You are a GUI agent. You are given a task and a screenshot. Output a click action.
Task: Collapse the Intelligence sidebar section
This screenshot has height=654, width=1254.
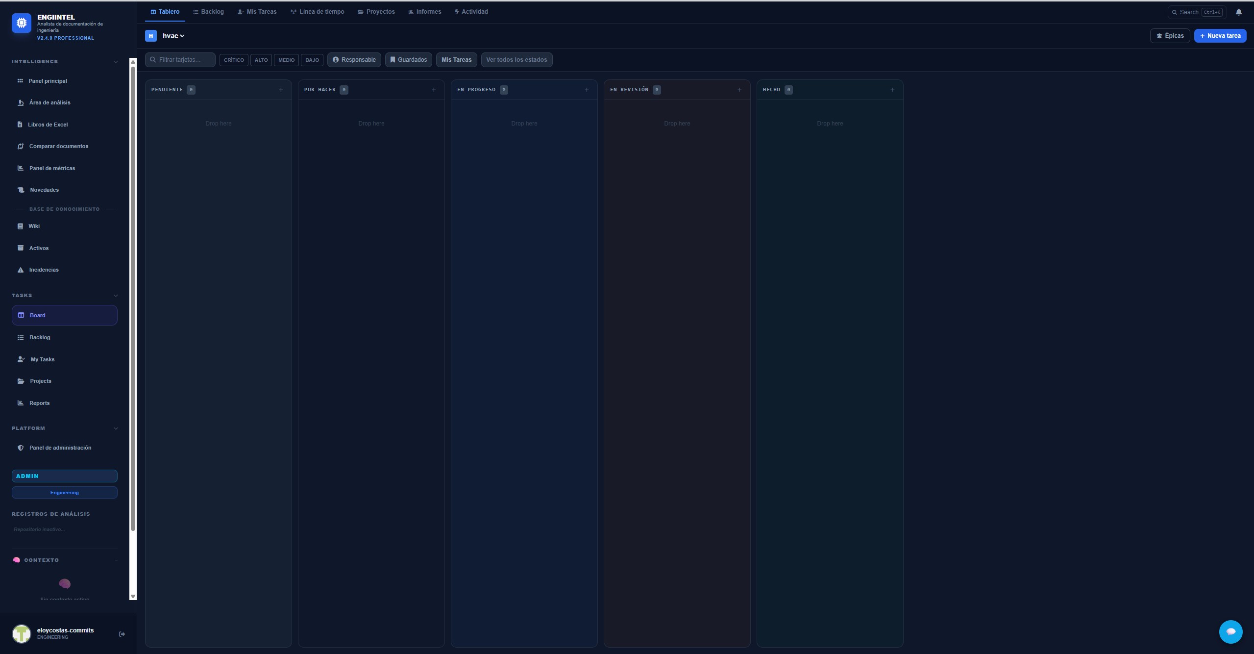(x=116, y=62)
